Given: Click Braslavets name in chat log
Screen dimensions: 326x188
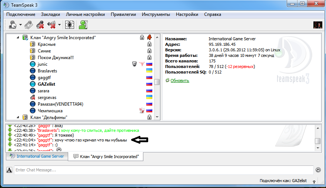Looking at the screenshot, I should click(48, 130).
